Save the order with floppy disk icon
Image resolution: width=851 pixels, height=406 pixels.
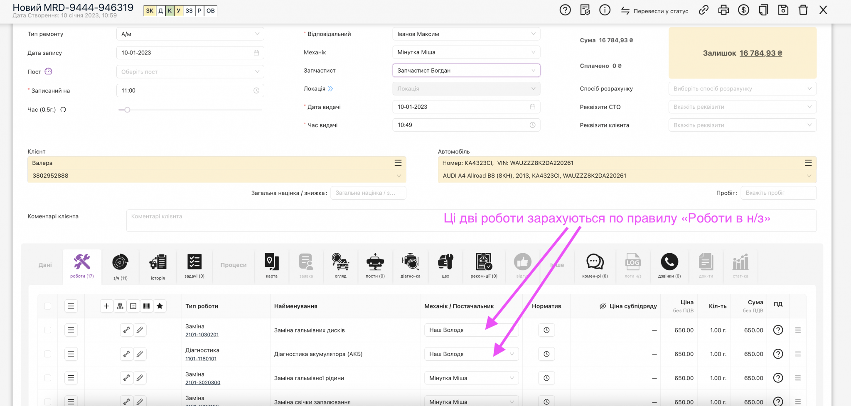pos(783,10)
